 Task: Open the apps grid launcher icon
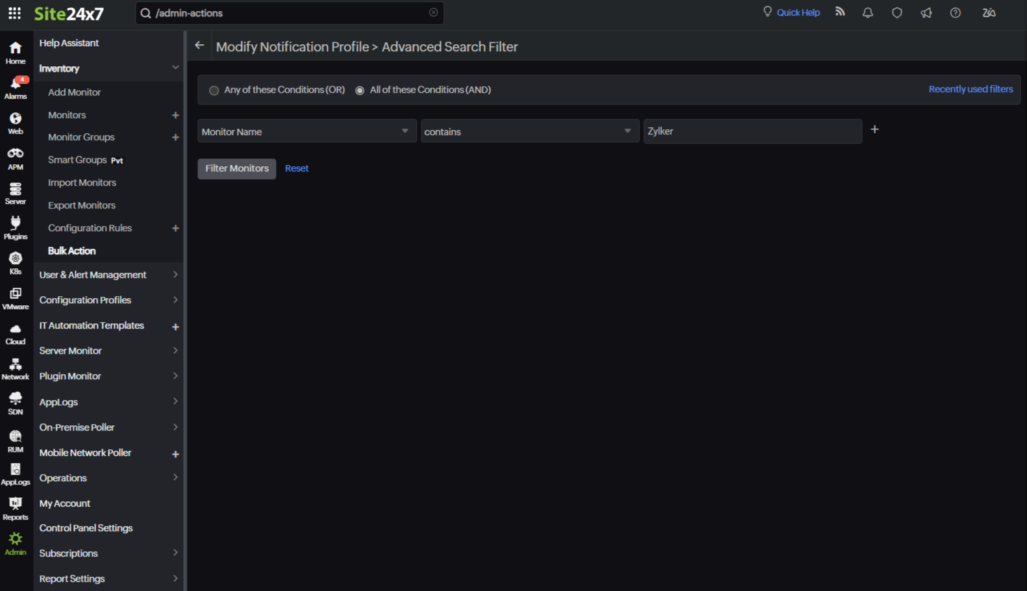14,13
